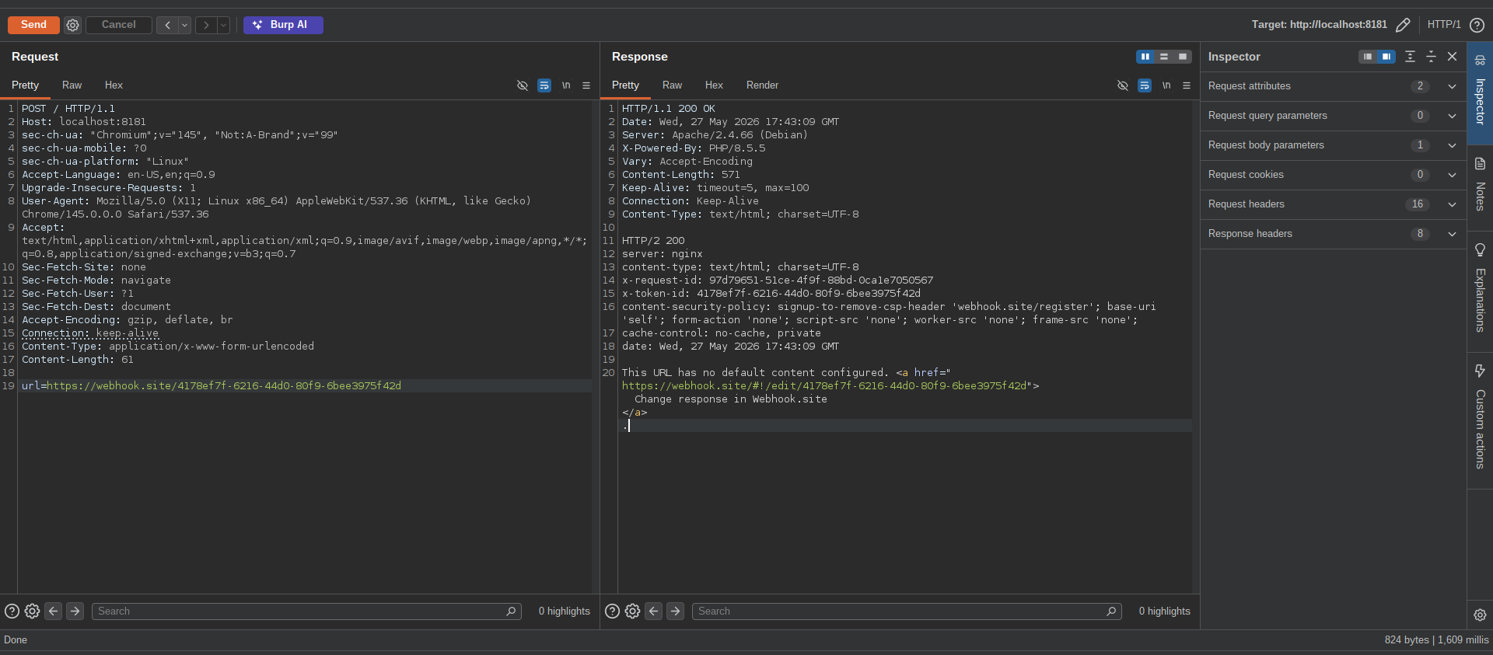Open the forward-history dropdown arrow
Image resolution: width=1493 pixels, height=655 pixels.
(223, 25)
